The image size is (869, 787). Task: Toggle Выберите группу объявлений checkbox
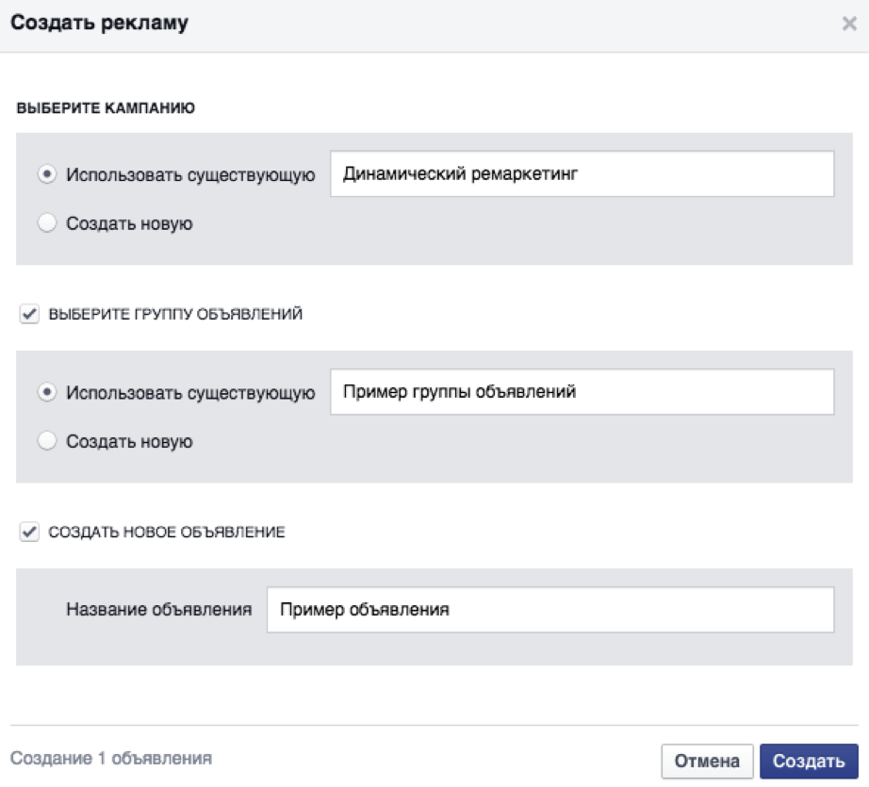click(x=28, y=315)
